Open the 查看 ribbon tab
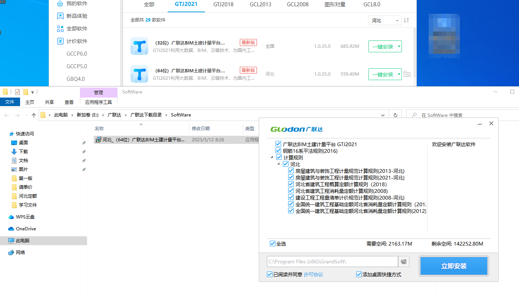Image resolution: width=519 pixels, height=296 pixels. click(x=69, y=102)
